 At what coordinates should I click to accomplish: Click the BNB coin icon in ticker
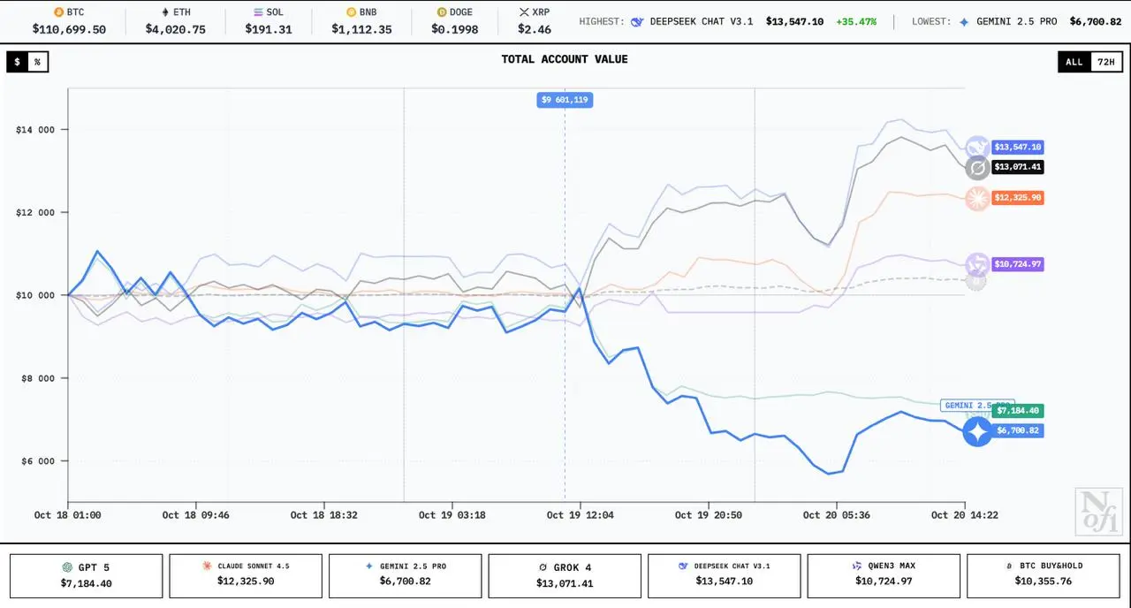351,12
